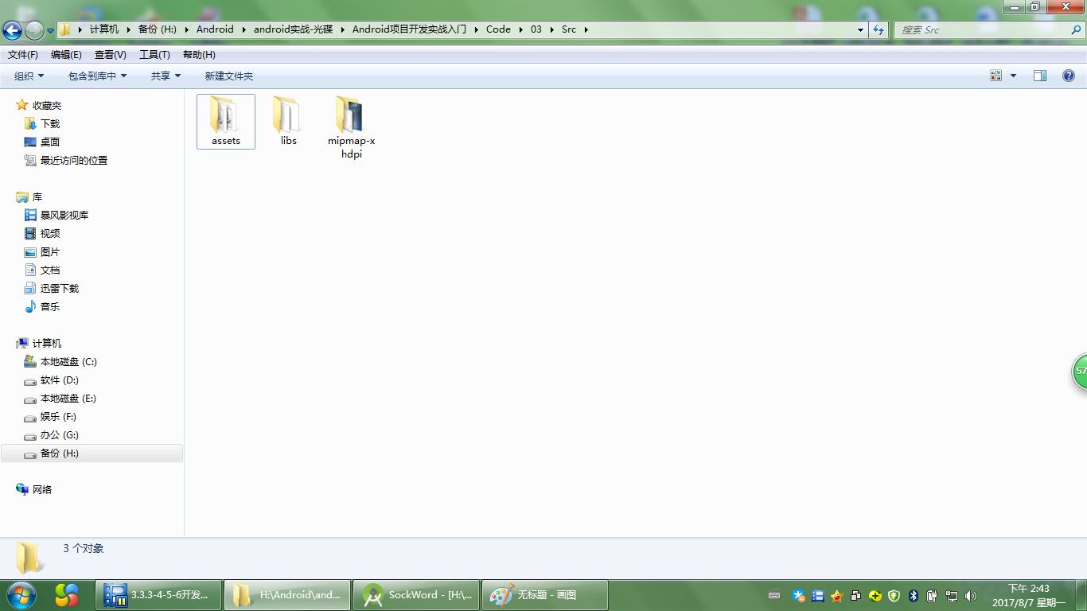Screen dimensions: 1087x611
Task: Open drive 本地磁盘 (E:)
Action: 68,399
